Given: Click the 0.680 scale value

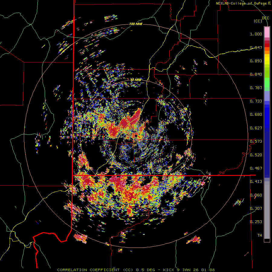Looking at the screenshot, I should click(x=256, y=115).
